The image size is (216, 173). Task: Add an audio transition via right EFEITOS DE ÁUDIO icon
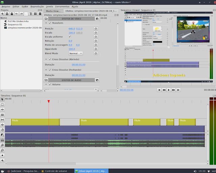pyautogui.click(x=97, y=80)
